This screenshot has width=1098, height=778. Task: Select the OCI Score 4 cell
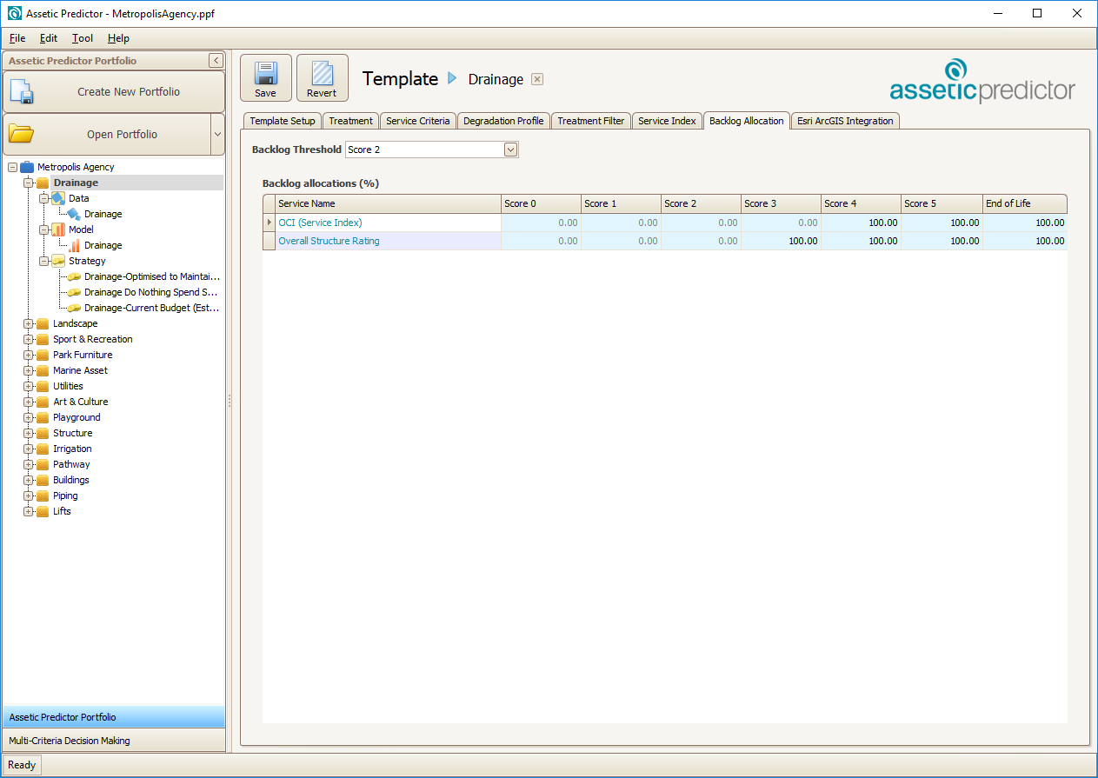tap(860, 223)
